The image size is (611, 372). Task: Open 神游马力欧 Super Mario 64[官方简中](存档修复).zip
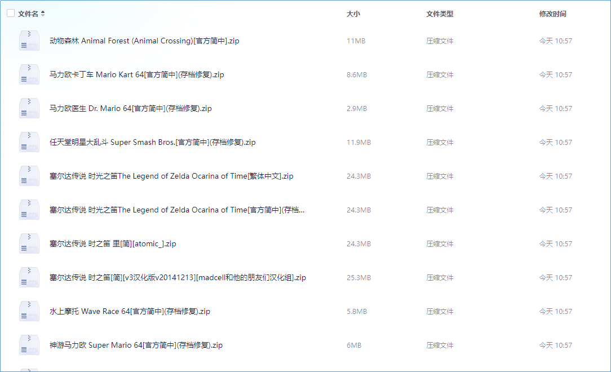point(136,346)
